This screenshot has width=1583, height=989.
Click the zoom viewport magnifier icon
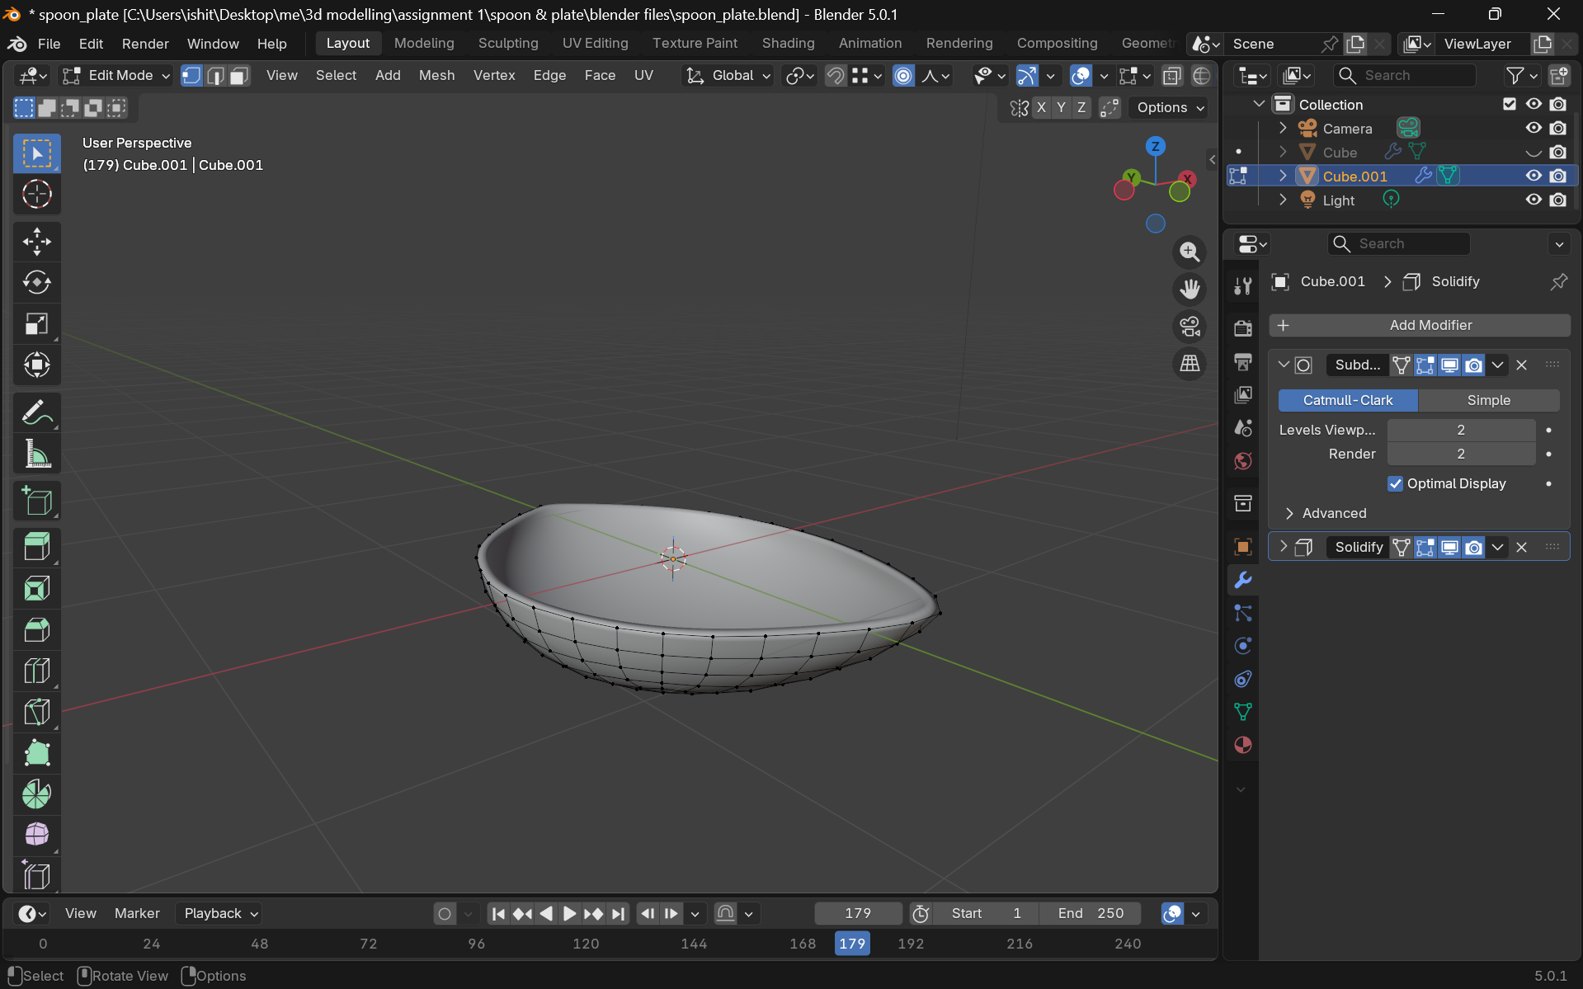[x=1190, y=252]
